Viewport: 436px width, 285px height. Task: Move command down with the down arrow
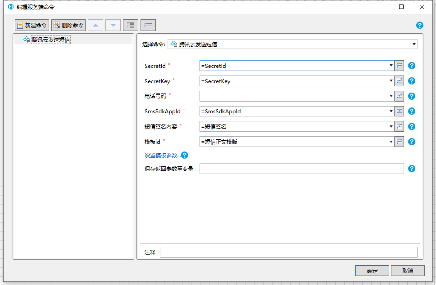(113, 25)
